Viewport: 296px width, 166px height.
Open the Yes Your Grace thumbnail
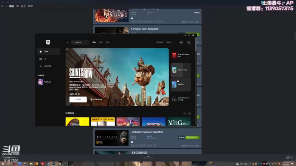tap(179, 122)
